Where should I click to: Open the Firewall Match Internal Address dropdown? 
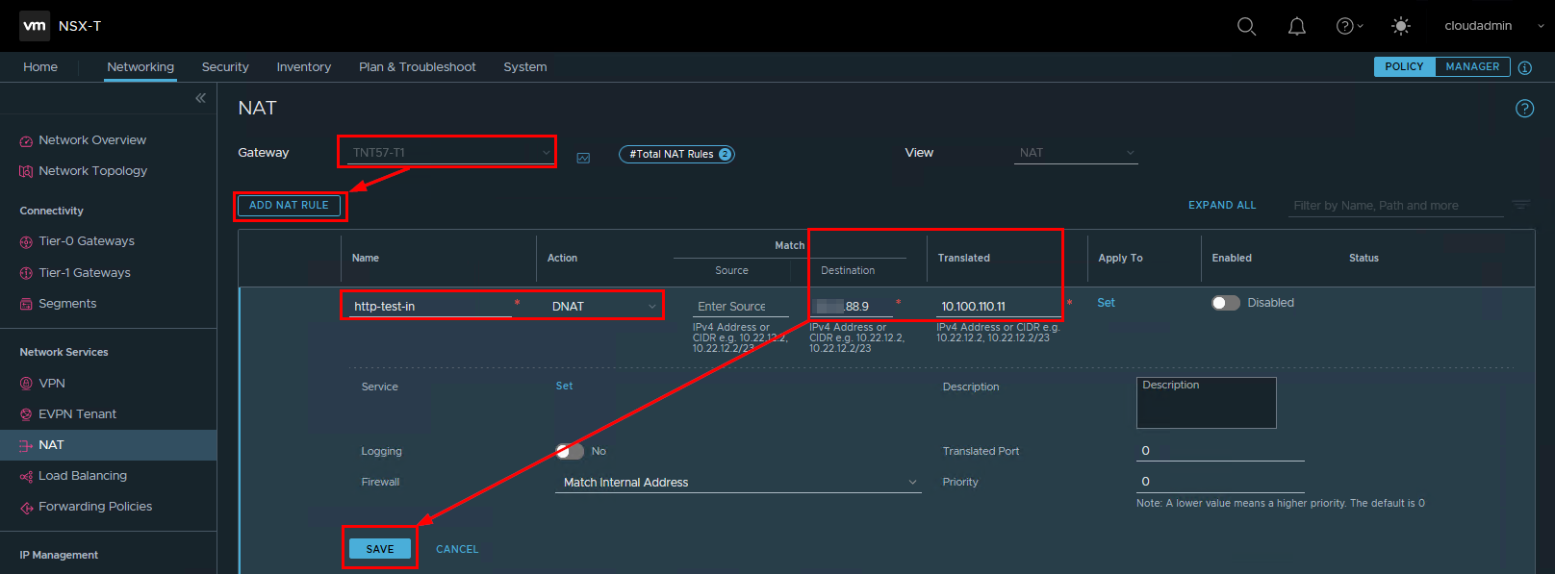(738, 482)
